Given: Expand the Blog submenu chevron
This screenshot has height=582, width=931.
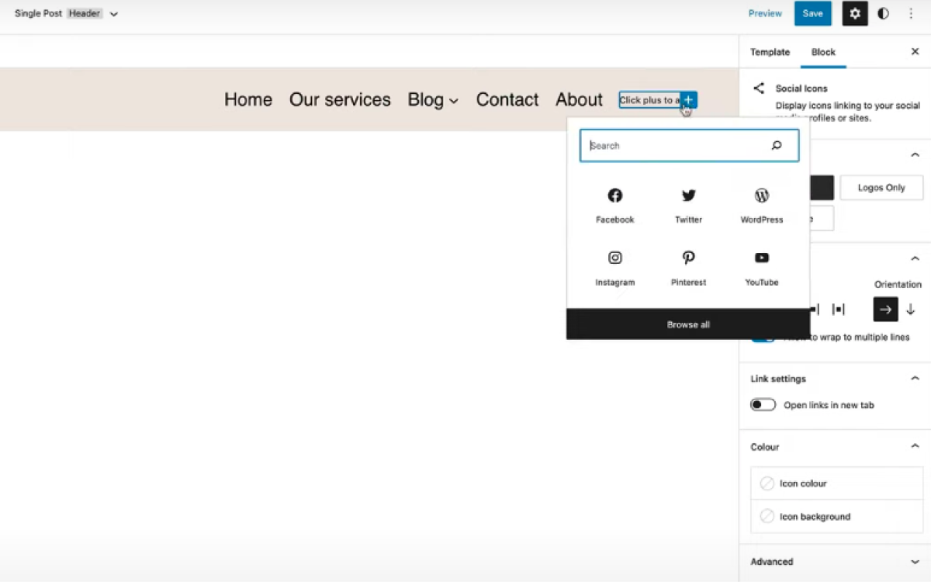Looking at the screenshot, I should click(454, 101).
